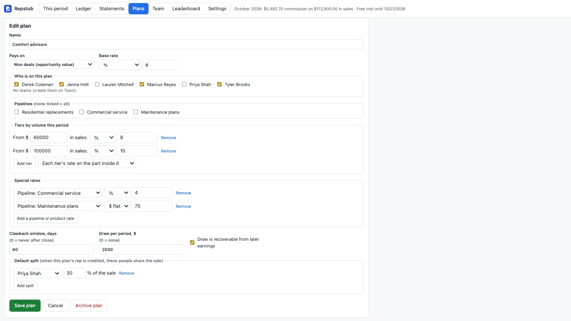Toggle Derek Coleman checkbox

click(x=17, y=84)
